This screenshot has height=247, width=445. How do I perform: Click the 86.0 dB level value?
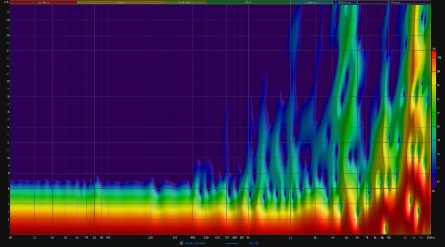pyautogui.click(x=254, y=244)
